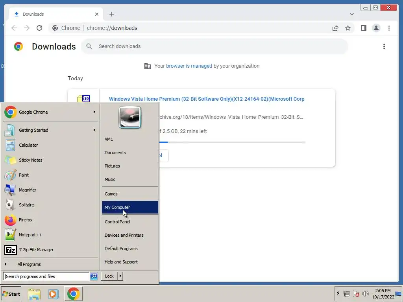Click the Search programs and files box
Viewport: 403px width, 302px height.
[x=46, y=276]
